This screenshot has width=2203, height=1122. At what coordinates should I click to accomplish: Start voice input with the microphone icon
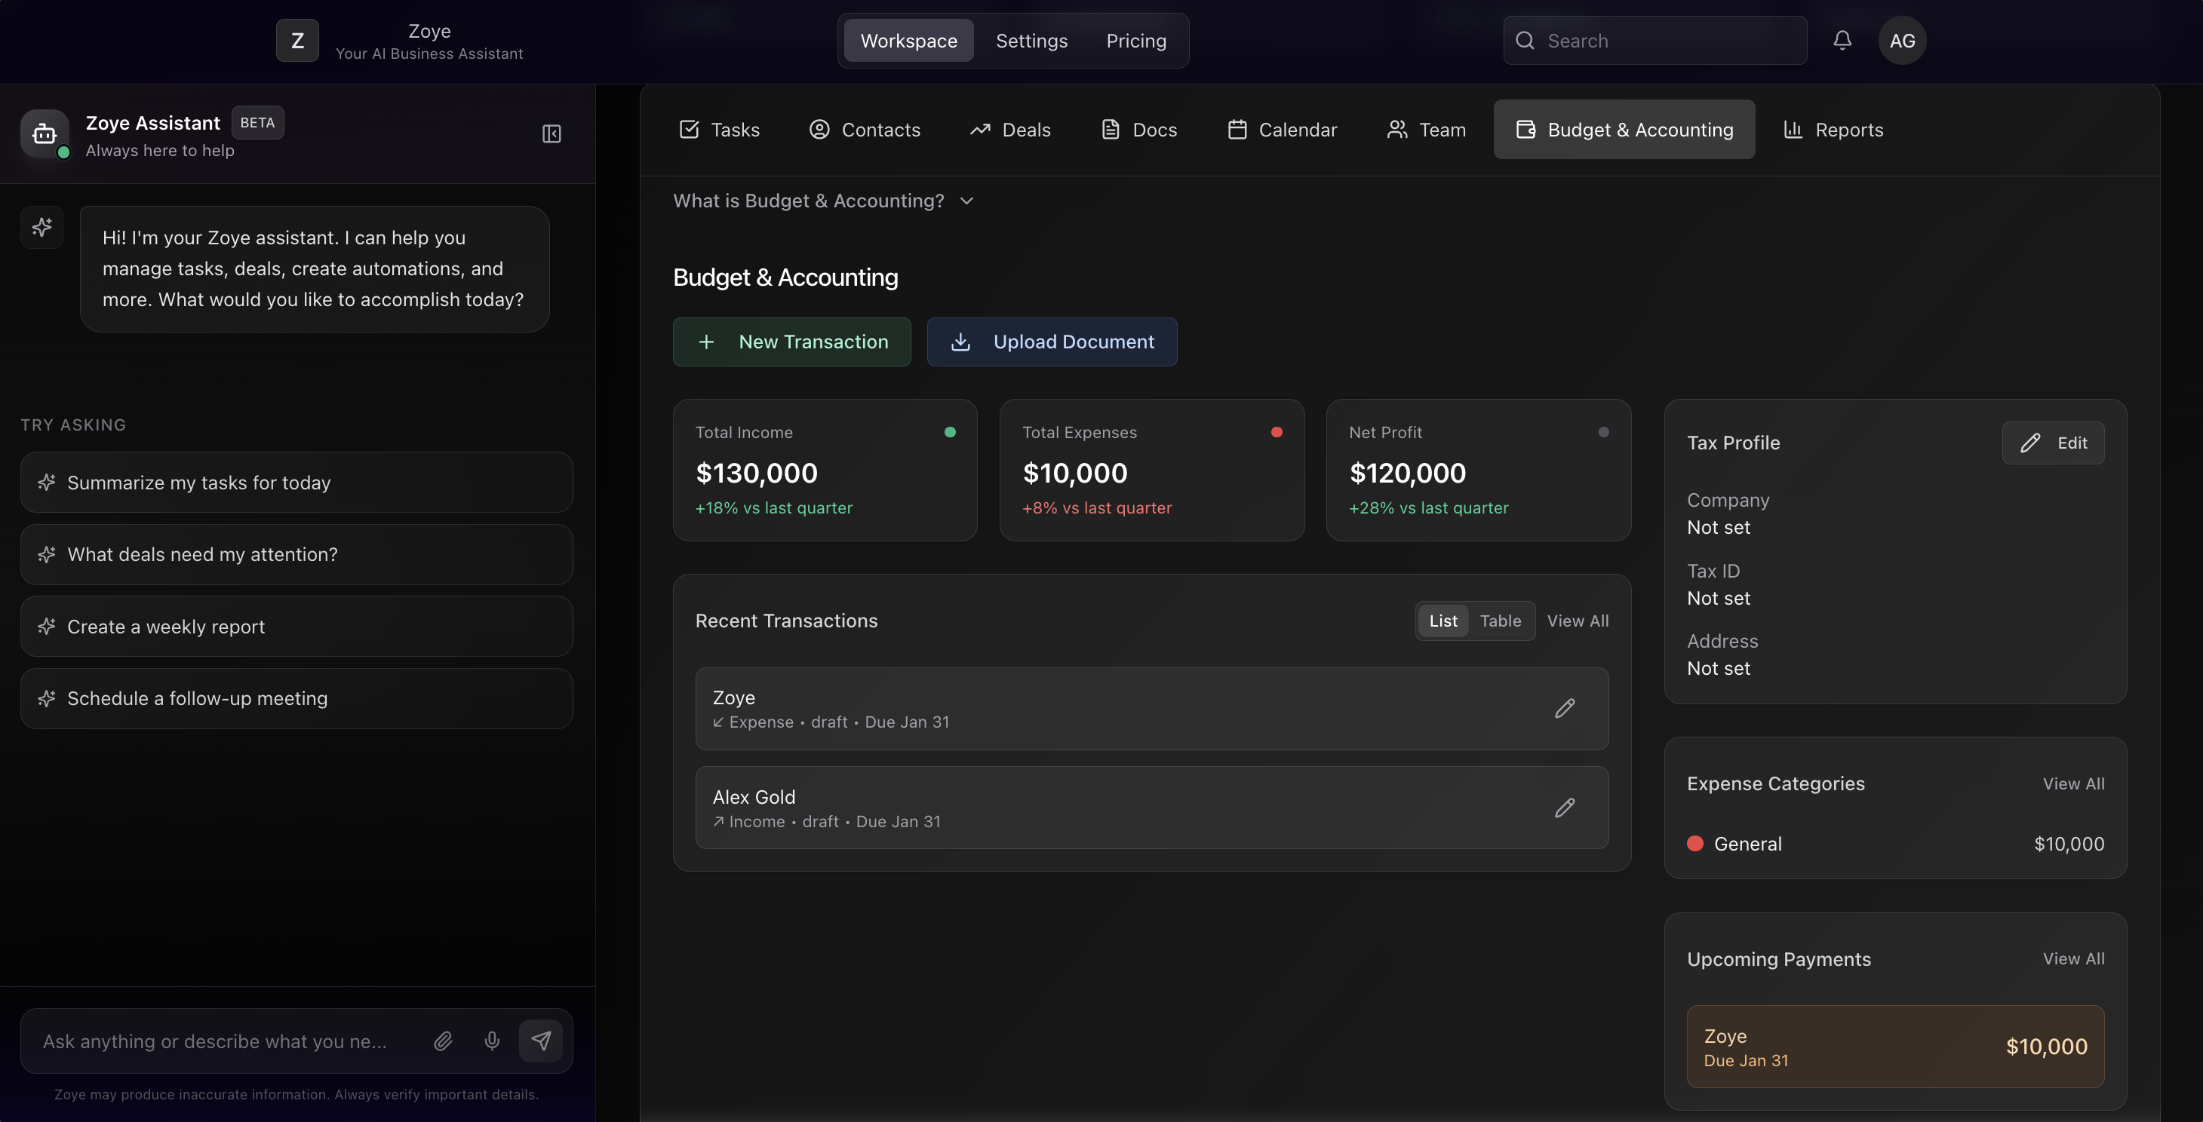pos(492,1041)
